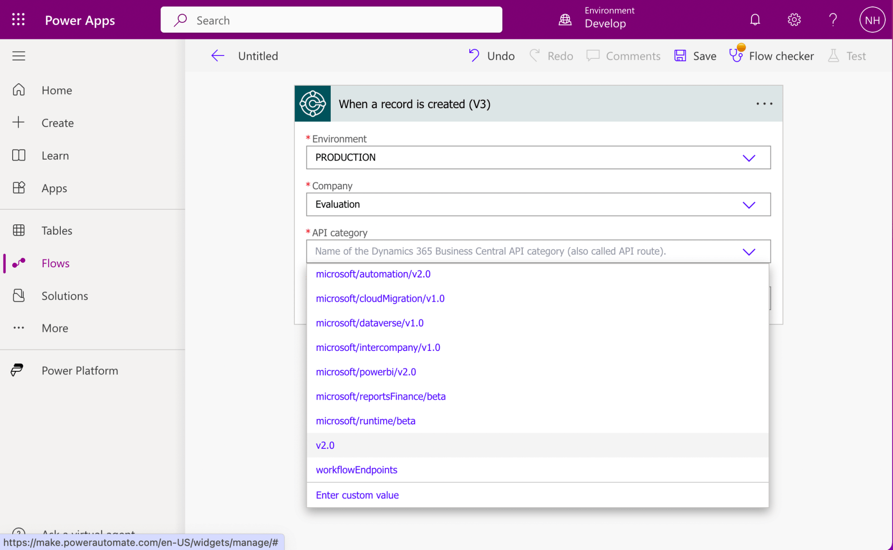Click the back arrow next to Untitled
Screen dimensions: 893x550
217,56
